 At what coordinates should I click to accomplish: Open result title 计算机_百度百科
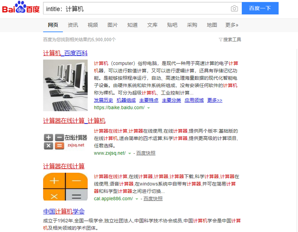coord(65,53)
